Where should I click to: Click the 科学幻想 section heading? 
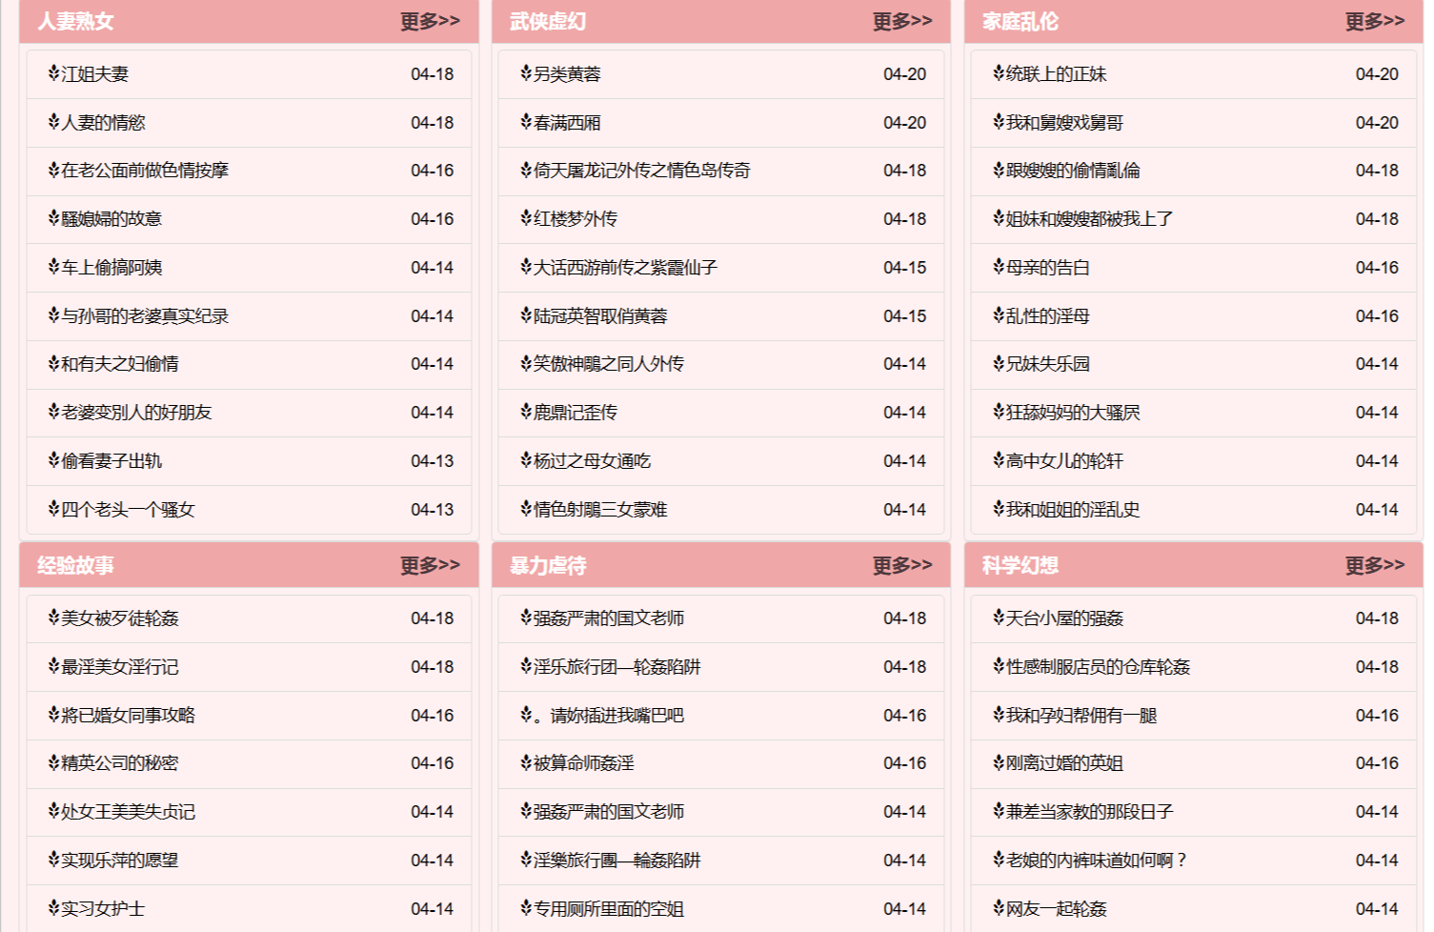point(1020,565)
